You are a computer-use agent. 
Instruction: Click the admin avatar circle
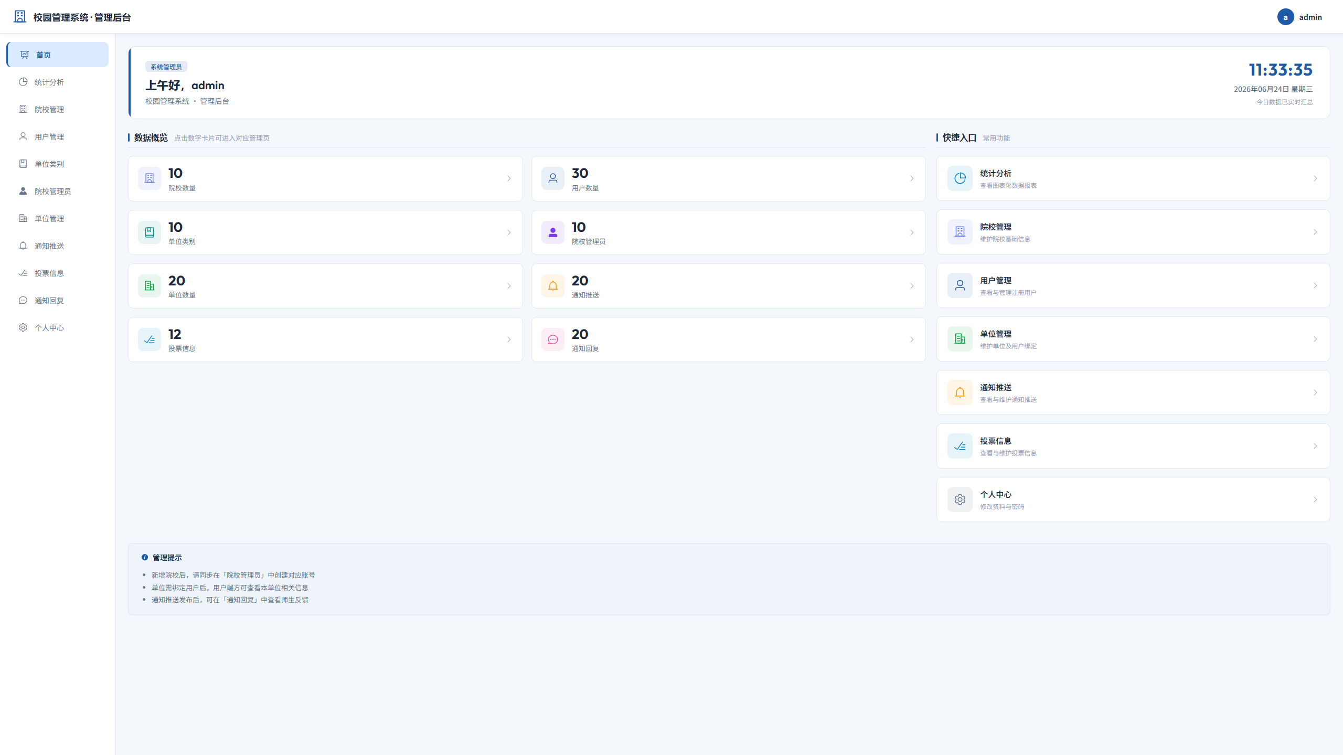click(1285, 17)
